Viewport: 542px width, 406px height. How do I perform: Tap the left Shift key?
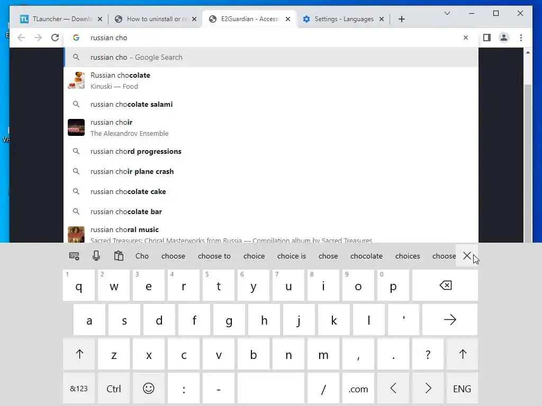pos(79,354)
